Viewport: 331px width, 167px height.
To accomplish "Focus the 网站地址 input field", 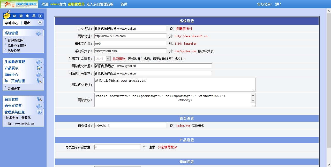I will click(130, 36).
